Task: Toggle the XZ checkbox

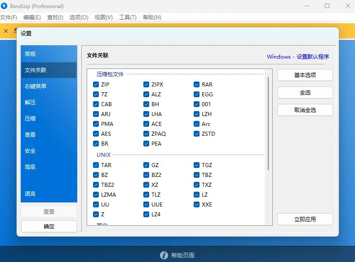Action: (x=146, y=185)
